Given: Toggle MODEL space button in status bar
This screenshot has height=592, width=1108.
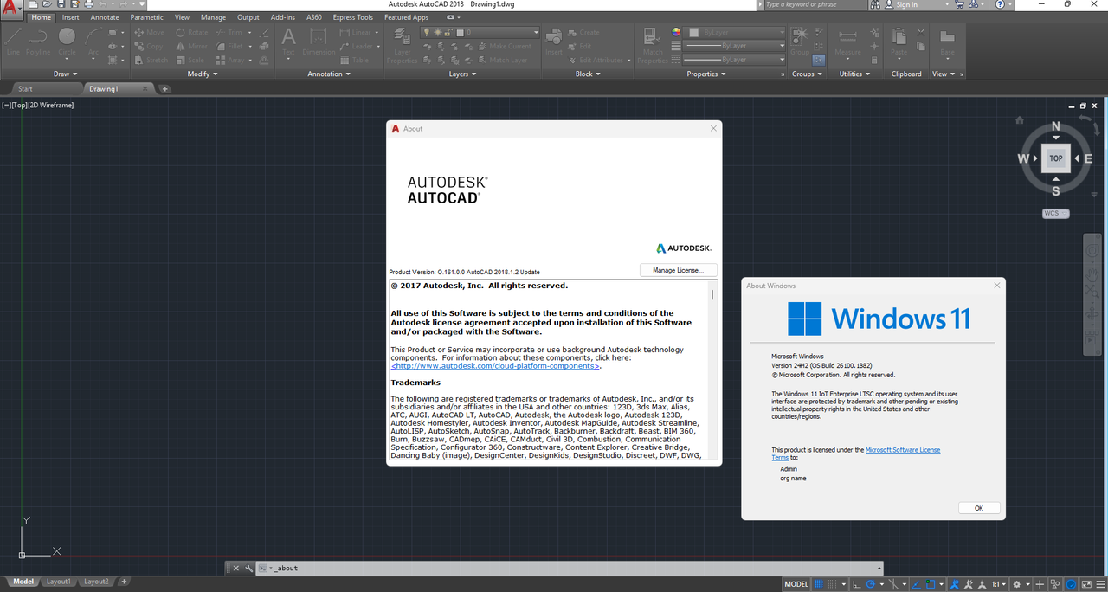Looking at the screenshot, I should pos(796,584).
